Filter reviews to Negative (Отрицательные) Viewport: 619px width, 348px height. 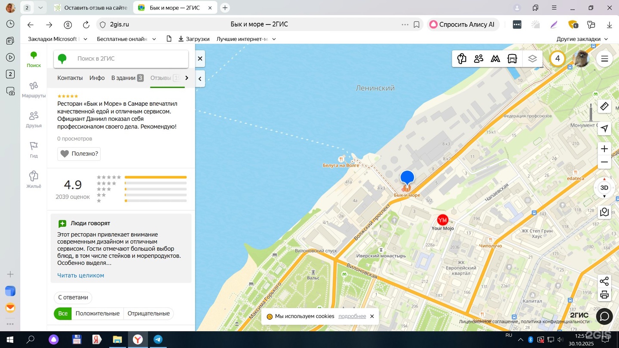click(x=148, y=314)
